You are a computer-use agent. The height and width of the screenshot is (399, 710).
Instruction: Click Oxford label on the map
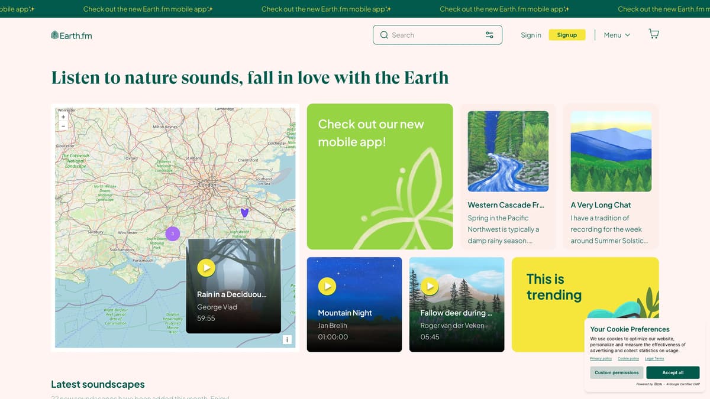pyautogui.click(x=132, y=158)
